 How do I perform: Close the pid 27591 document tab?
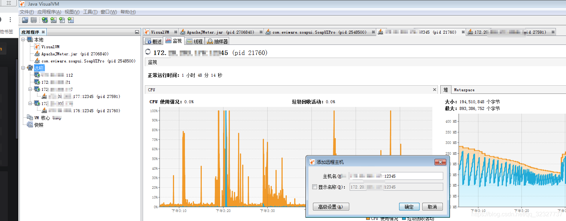553,32
